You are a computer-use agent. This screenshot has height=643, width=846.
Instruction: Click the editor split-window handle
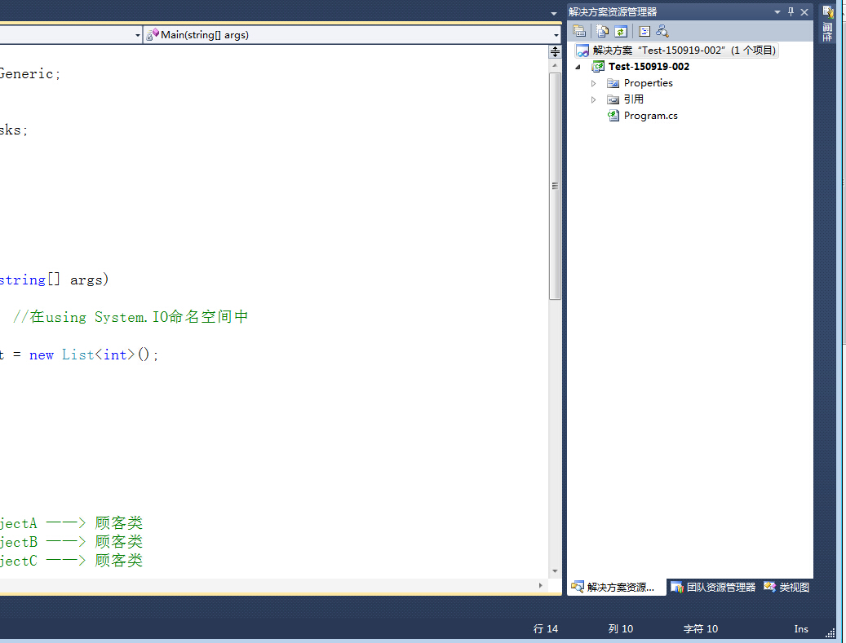tap(555, 51)
